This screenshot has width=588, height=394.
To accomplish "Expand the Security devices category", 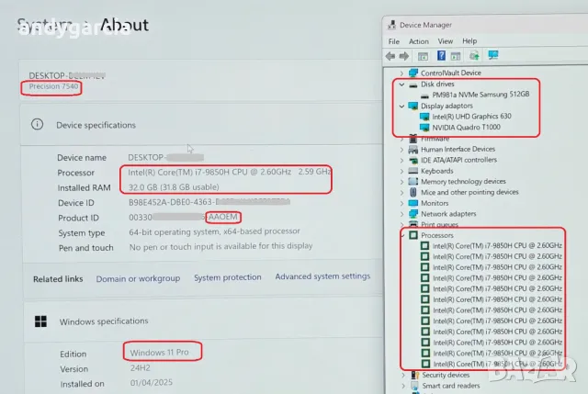I will point(402,375).
